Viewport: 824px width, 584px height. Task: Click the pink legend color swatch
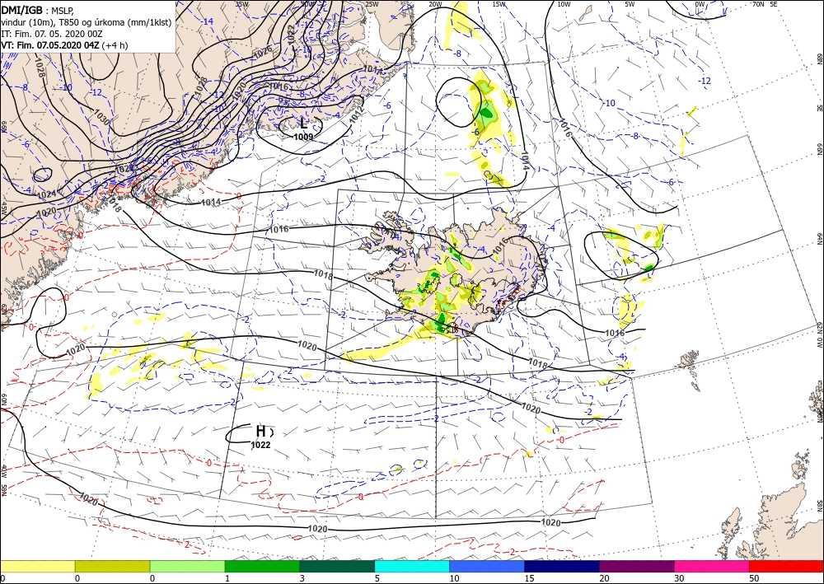pos(712,566)
